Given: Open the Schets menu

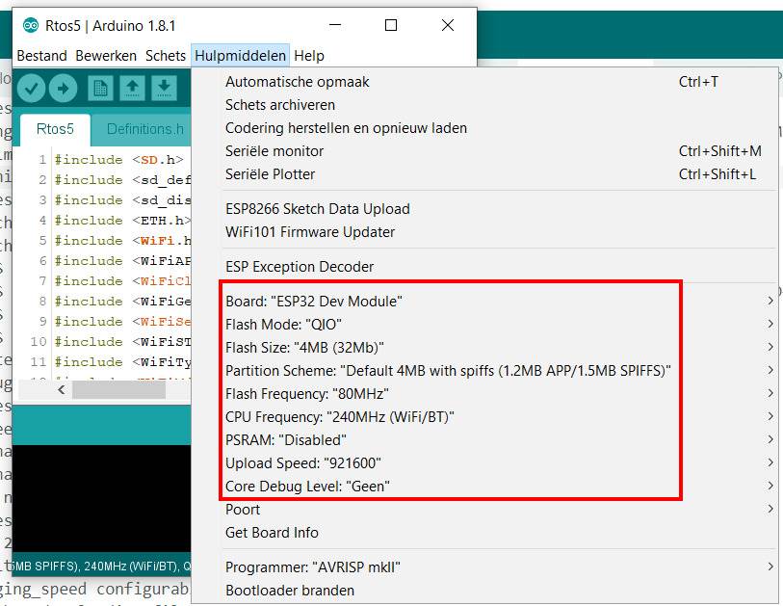Looking at the screenshot, I should [x=165, y=56].
